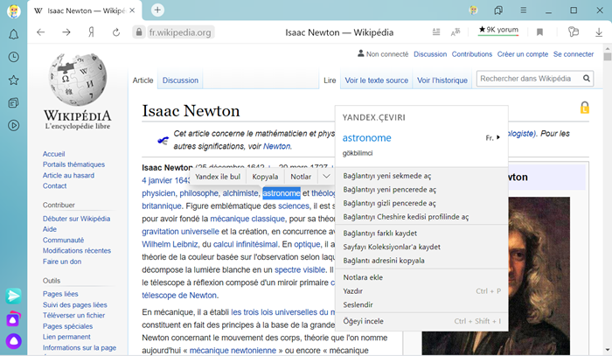
Task: Click the 'Lire' tab
Action: [x=330, y=80]
